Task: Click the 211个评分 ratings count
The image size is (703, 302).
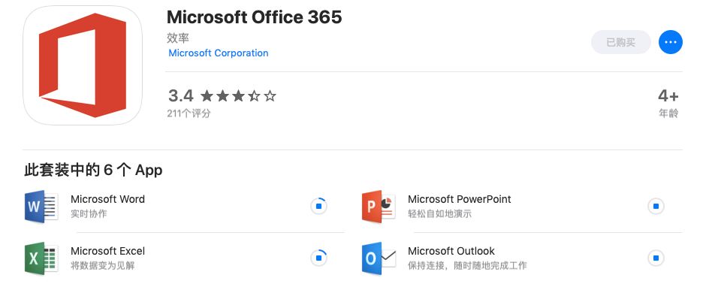Action: [189, 113]
